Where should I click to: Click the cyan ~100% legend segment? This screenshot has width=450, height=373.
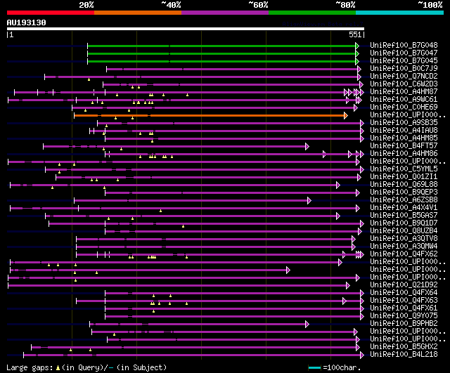[x=400, y=13]
